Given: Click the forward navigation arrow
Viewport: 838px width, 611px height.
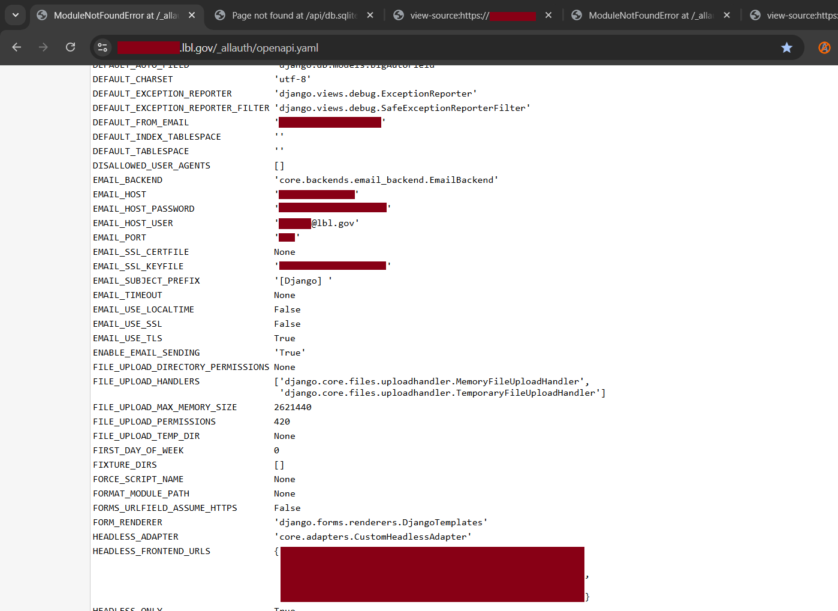Looking at the screenshot, I should click(43, 47).
